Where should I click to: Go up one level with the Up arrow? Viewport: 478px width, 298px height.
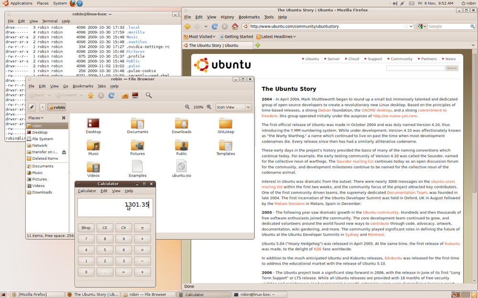click(90, 95)
